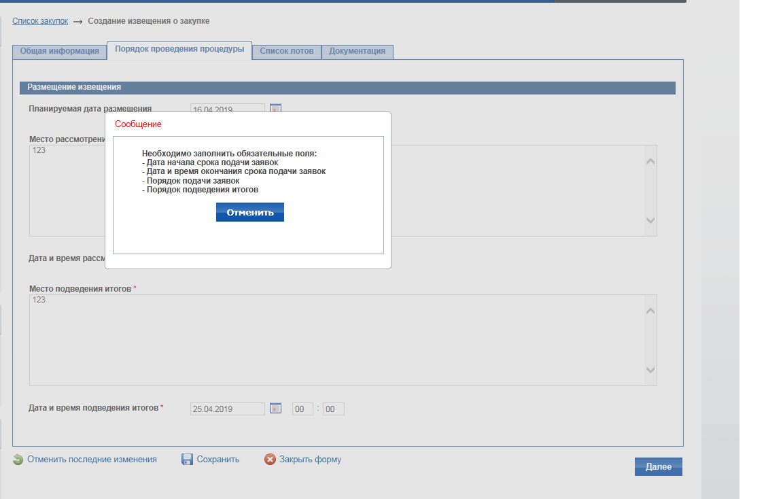Click the hours field for summary time
This screenshot has width=783, height=499.
tap(302, 409)
